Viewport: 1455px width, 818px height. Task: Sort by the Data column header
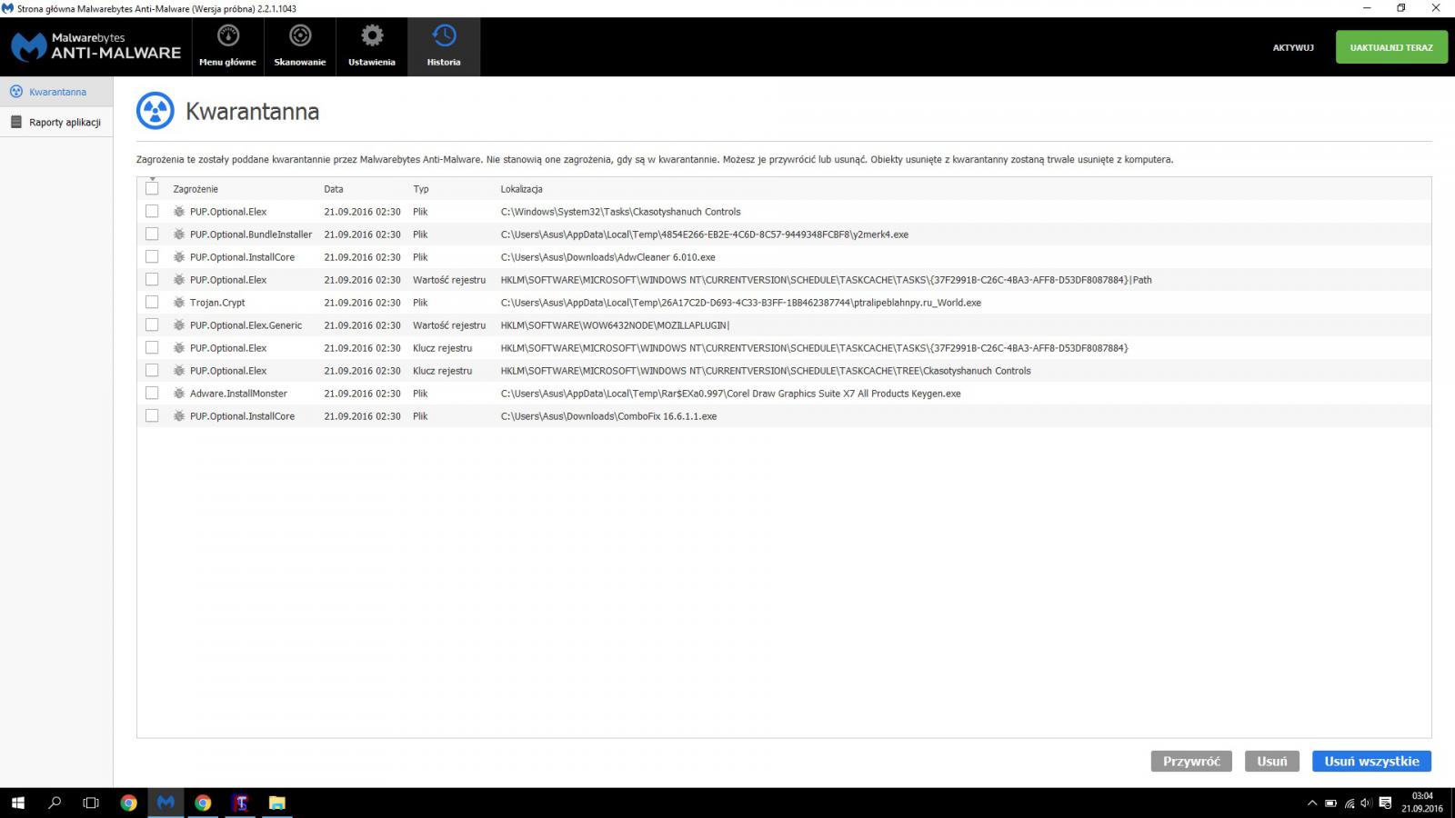[334, 189]
